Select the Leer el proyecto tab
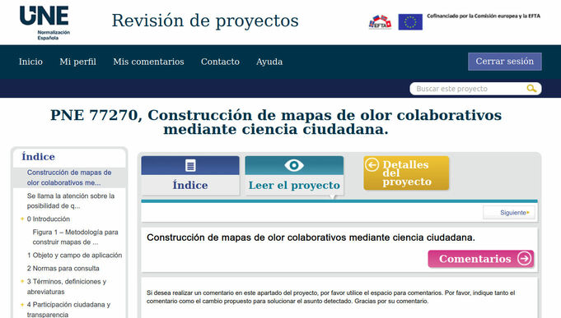The height and width of the screenshot is (318, 561). click(x=294, y=175)
